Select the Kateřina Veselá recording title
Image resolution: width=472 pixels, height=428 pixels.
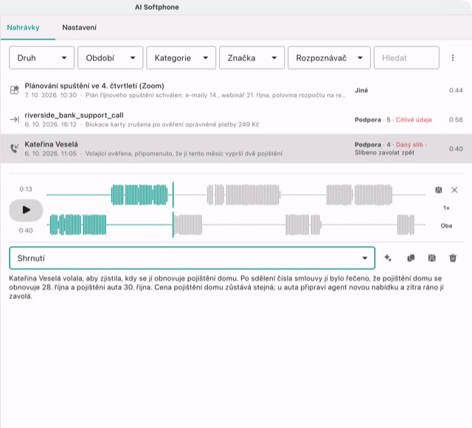[x=51, y=144]
